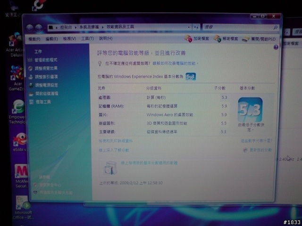Image resolution: width=302 pixels, height=226 pixels.
Task: Click the 這些數字代表什麼? link
Action: tap(256, 141)
